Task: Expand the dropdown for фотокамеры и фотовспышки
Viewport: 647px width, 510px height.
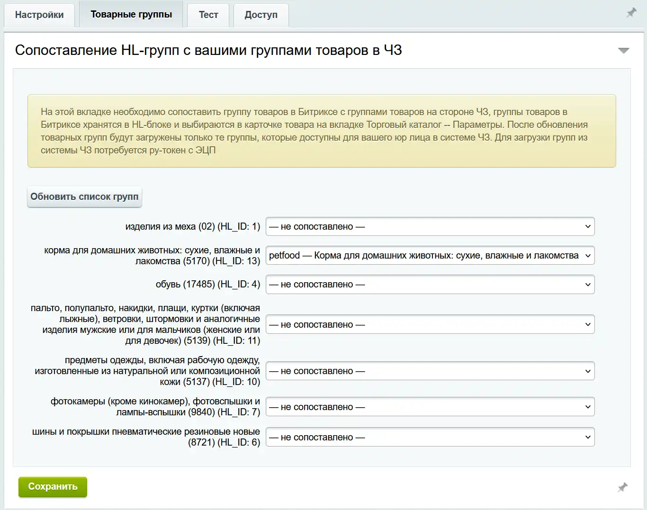Action: [430, 406]
